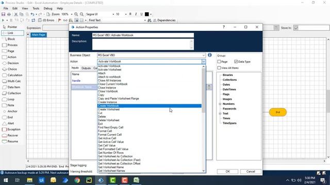Click the blue info icon beside Business Object
The image size is (330, 185).
[210, 55]
